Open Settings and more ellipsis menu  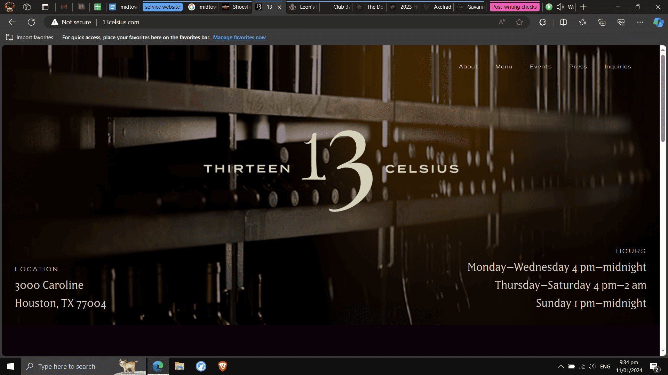click(640, 22)
